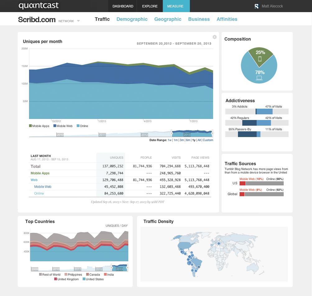Click total uniques value 137,005,232
This screenshot has width=312, height=296.
click(x=113, y=166)
